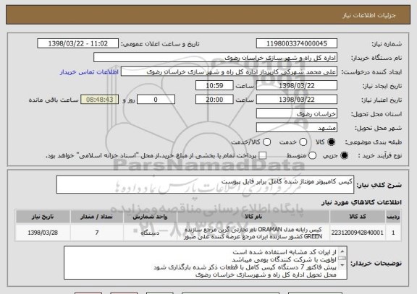This screenshot has height=294, width=417.
Task: Click the ردیف column header
Action: (393, 217)
